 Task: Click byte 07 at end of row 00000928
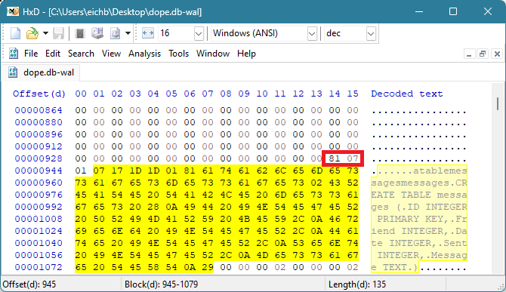[x=353, y=158]
